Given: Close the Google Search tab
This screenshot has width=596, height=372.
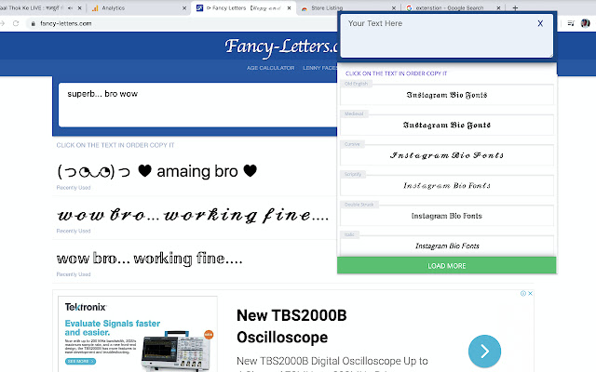Looking at the screenshot, I should coord(499,8).
